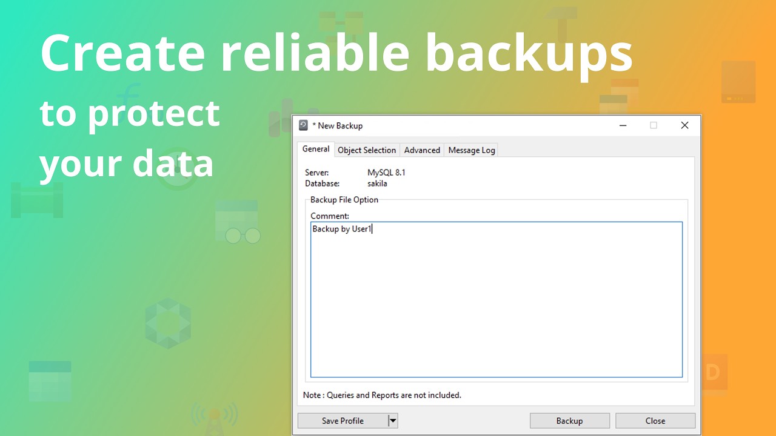Switch to Object Selection tab
776x436 pixels.
point(367,150)
